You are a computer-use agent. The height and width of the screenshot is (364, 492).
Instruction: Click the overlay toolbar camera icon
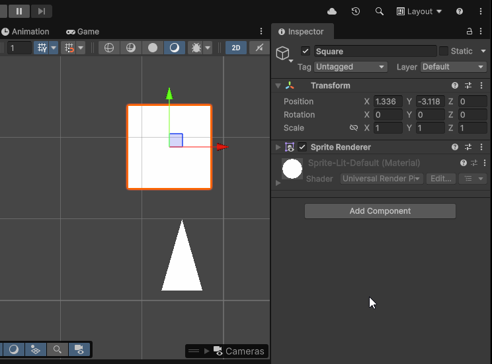(79, 349)
